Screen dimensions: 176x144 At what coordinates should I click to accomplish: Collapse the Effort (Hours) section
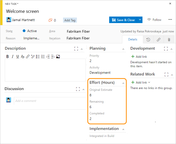click(123, 83)
